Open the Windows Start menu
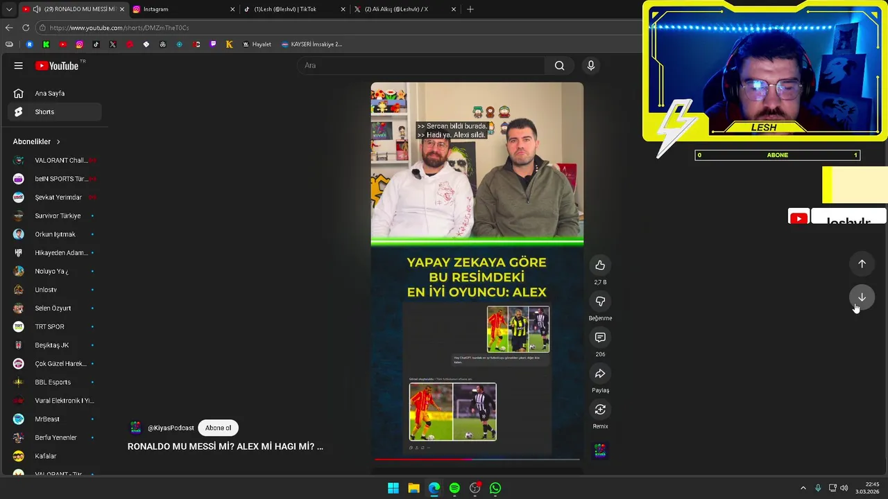Image resolution: width=888 pixels, height=499 pixels. point(393,488)
